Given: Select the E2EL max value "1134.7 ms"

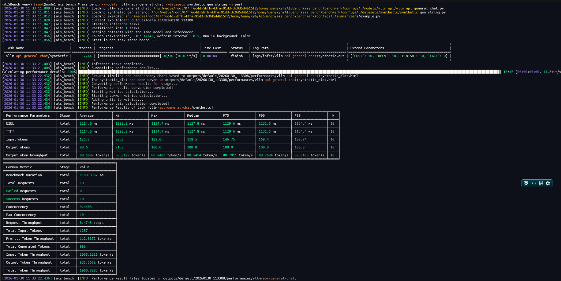Looking at the screenshot, I should point(160,123).
